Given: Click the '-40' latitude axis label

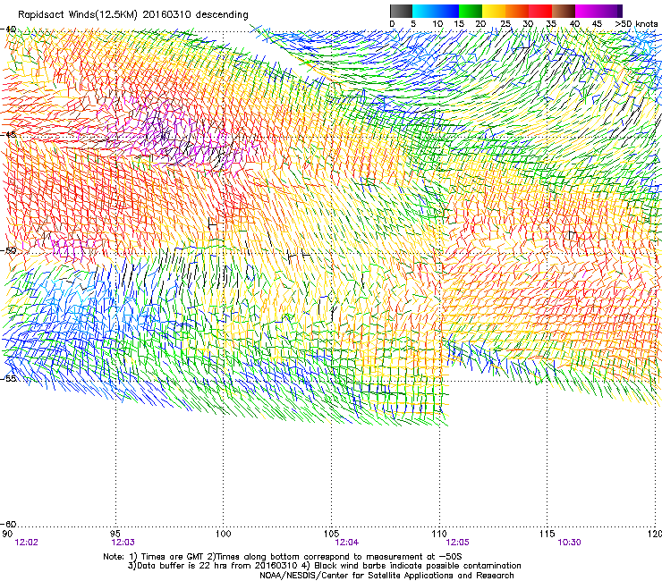Looking at the screenshot, I should click(8, 29).
